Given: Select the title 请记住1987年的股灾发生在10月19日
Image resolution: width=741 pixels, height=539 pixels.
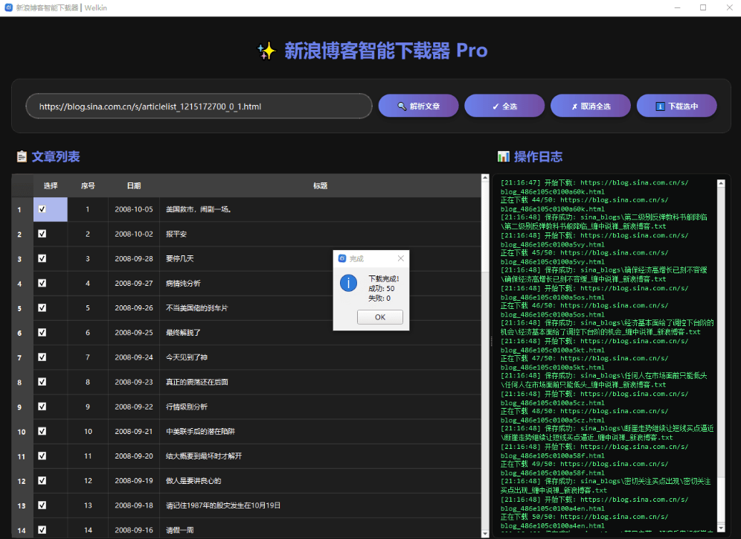Looking at the screenshot, I should click(223, 505).
